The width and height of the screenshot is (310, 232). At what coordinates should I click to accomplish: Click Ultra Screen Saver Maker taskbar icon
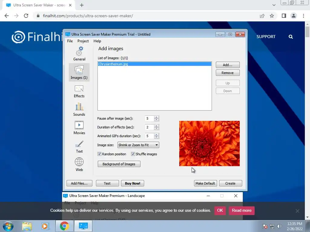pyautogui.click(x=83, y=226)
